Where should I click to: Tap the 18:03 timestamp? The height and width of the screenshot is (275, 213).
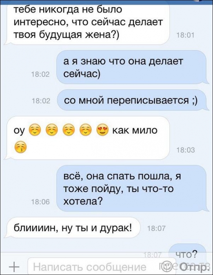point(186,150)
